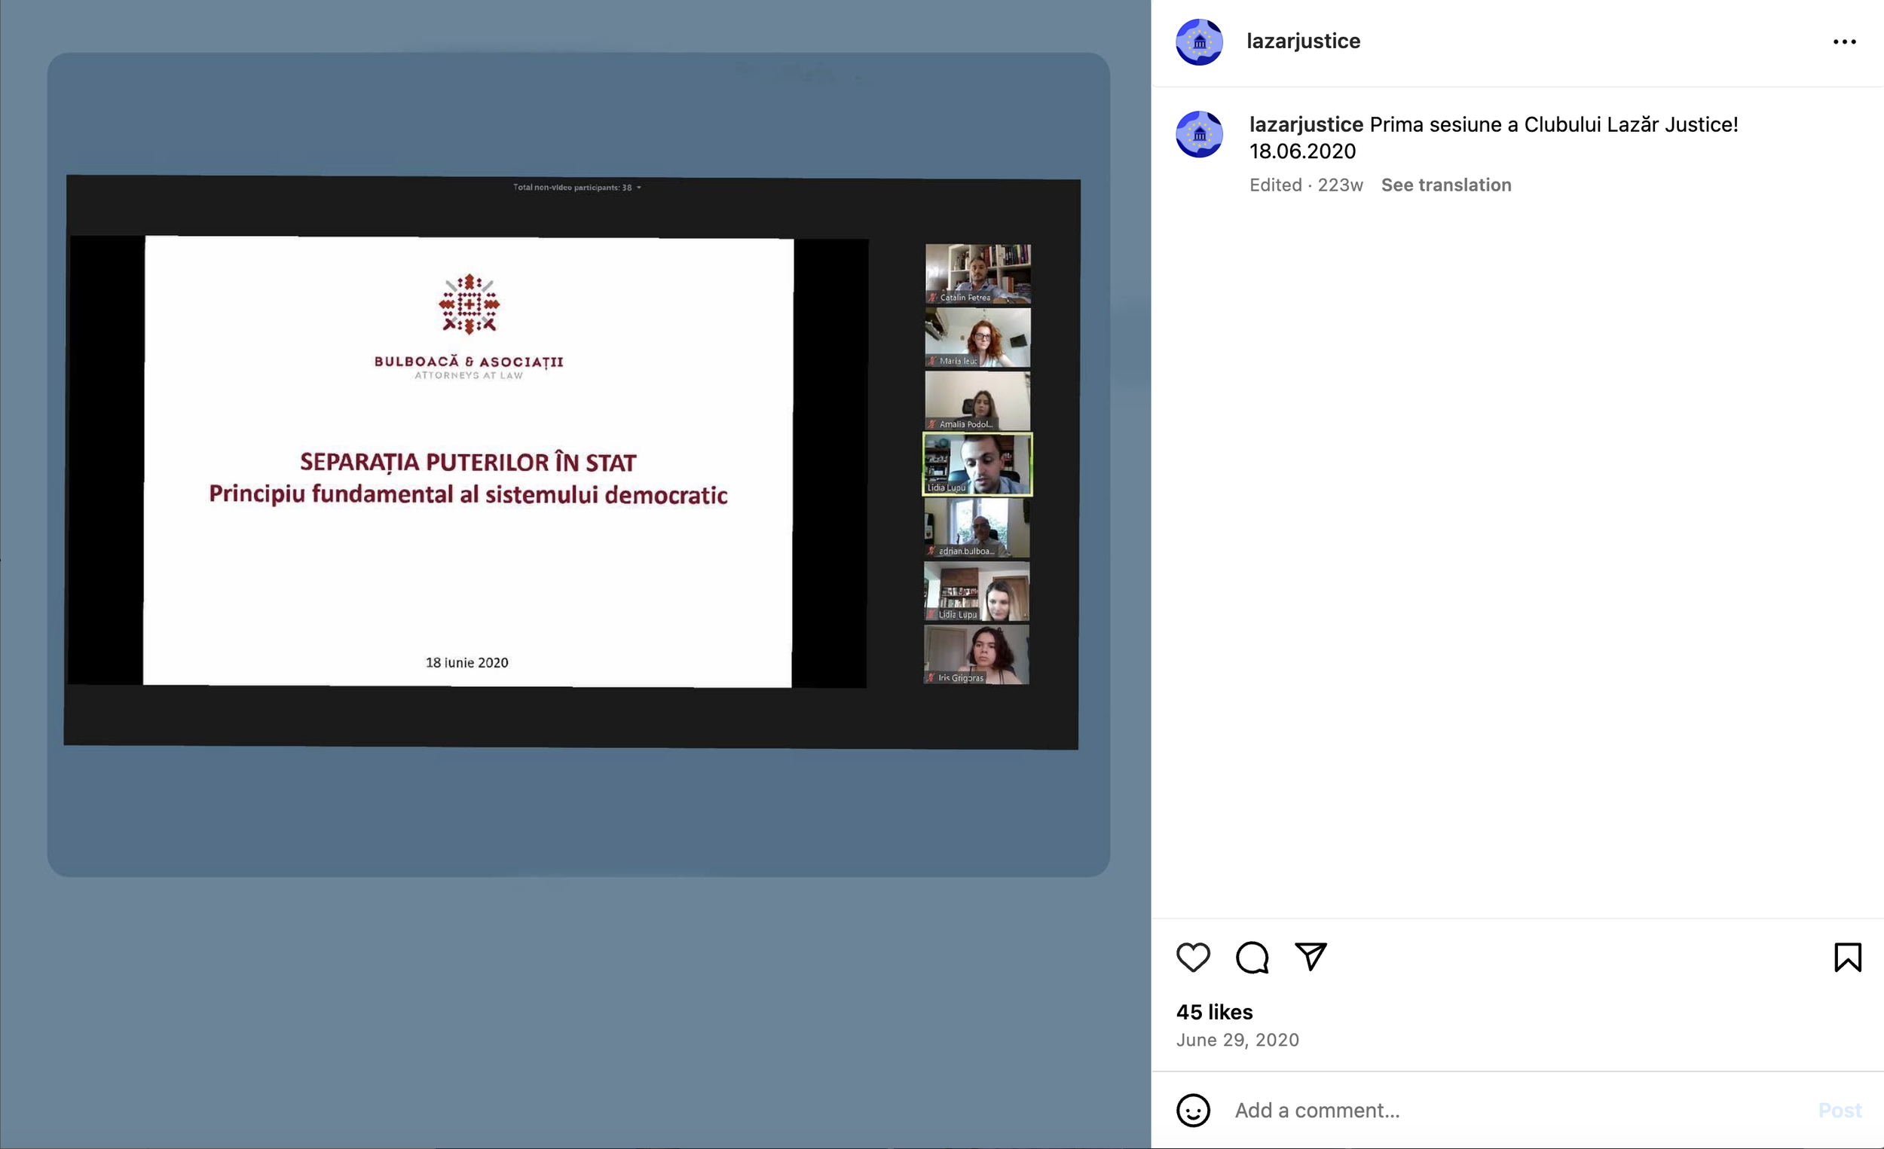Click the highlighted active speaker thumbnail
The height and width of the screenshot is (1149, 1884).
click(x=977, y=464)
